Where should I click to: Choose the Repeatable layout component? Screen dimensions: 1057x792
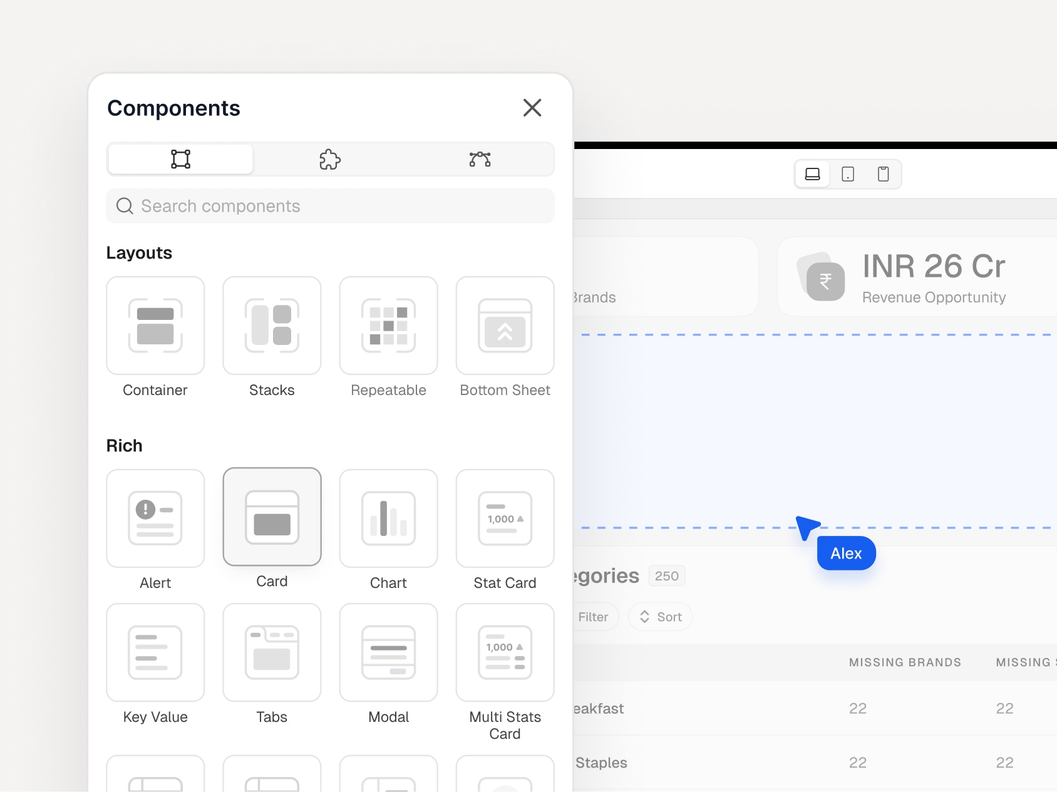point(388,326)
